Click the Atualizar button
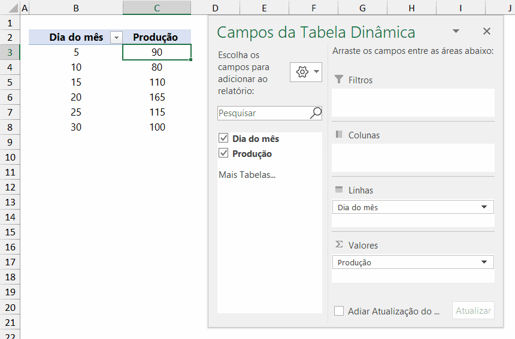 coord(473,310)
